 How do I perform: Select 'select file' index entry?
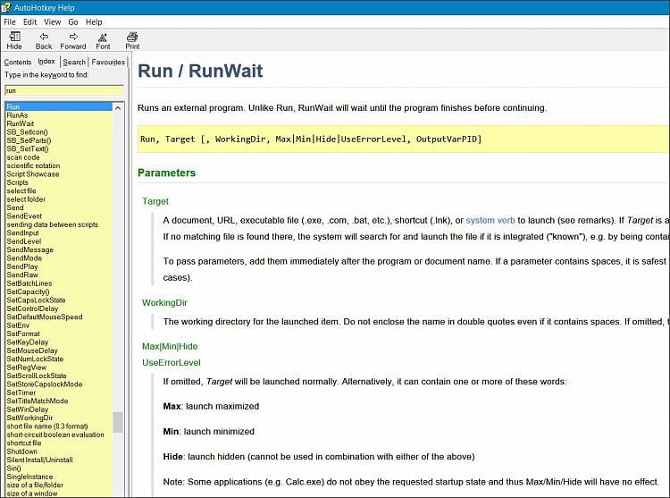click(21, 191)
